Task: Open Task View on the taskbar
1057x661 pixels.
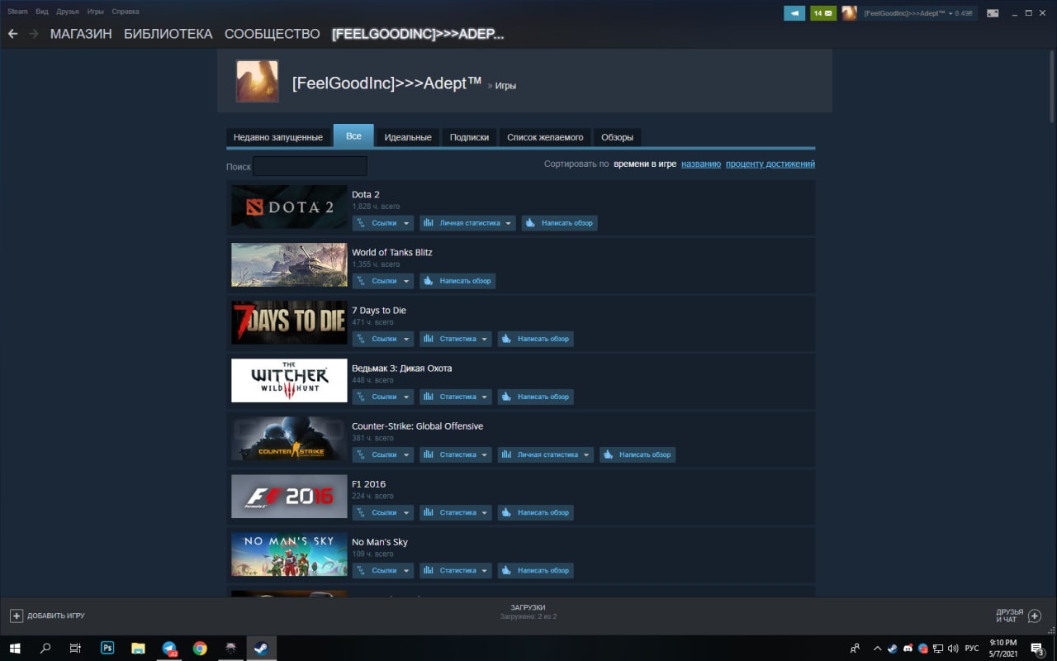Action: click(x=75, y=649)
